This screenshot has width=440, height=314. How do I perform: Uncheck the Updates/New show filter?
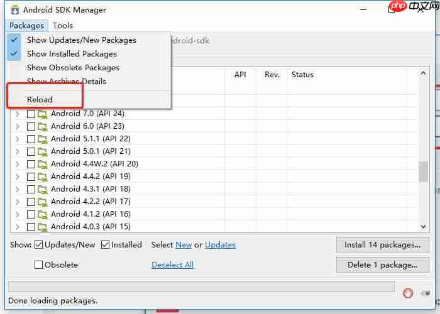coord(38,245)
